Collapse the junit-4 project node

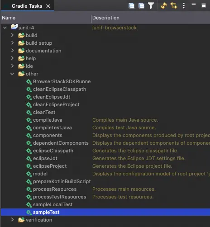pos(5,28)
